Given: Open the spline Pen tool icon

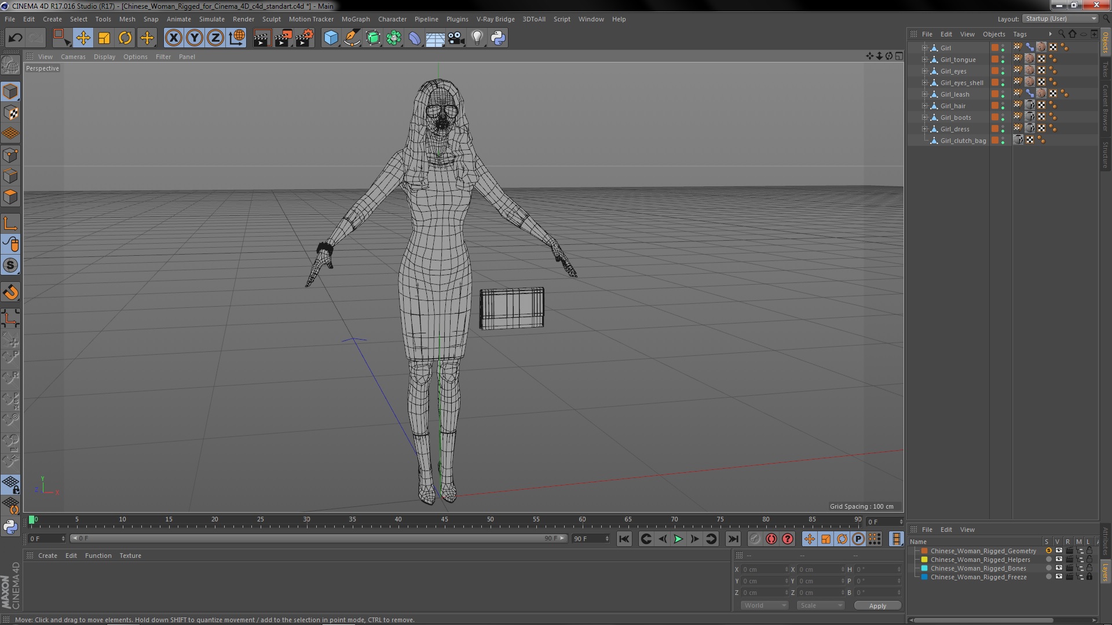Looking at the screenshot, I should pyautogui.click(x=352, y=38).
